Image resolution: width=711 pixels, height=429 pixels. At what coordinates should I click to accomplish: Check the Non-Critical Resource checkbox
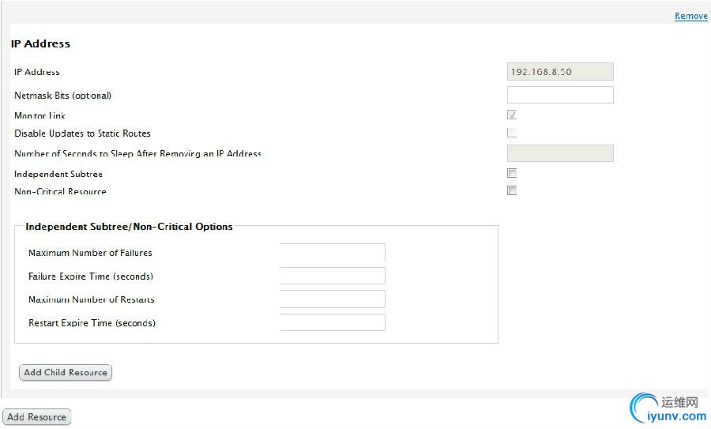pos(512,190)
